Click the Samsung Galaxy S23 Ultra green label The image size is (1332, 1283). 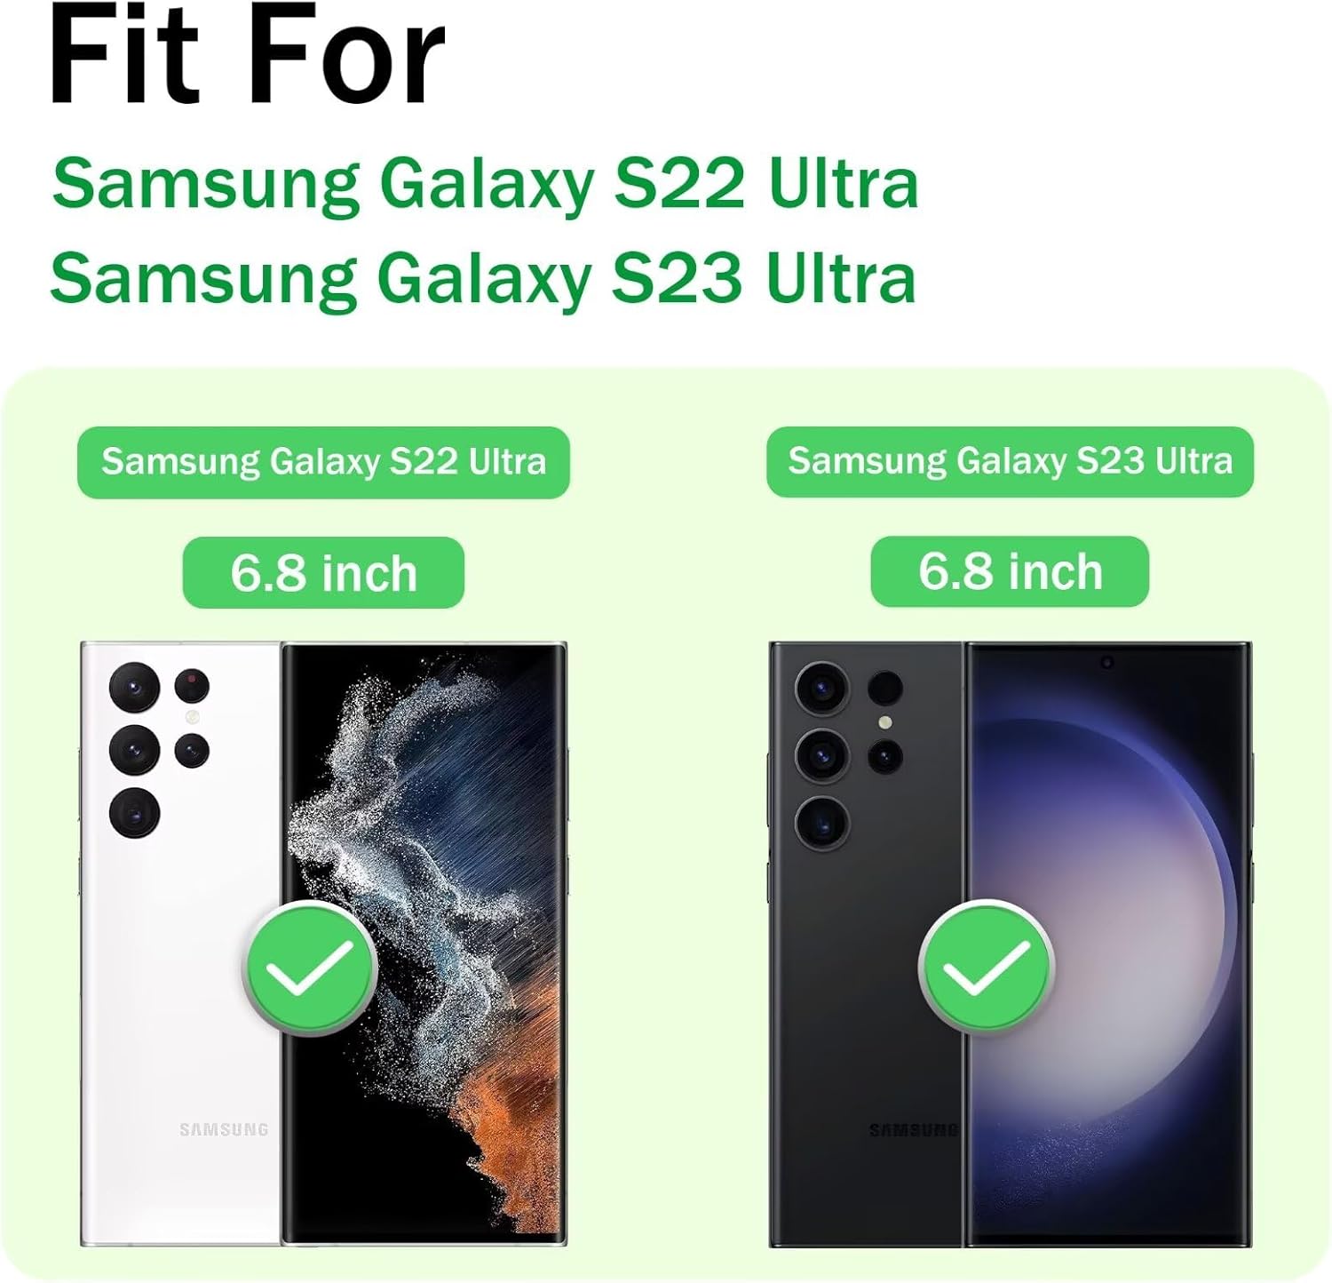pos(1010,461)
